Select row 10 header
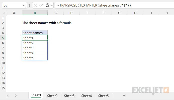Viewport: 174px width, 100px height. [3, 63]
